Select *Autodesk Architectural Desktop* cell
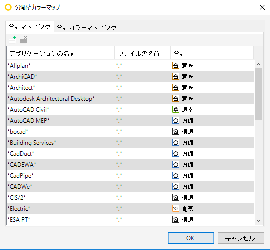The image size is (270, 250). [x=61, y=99]
